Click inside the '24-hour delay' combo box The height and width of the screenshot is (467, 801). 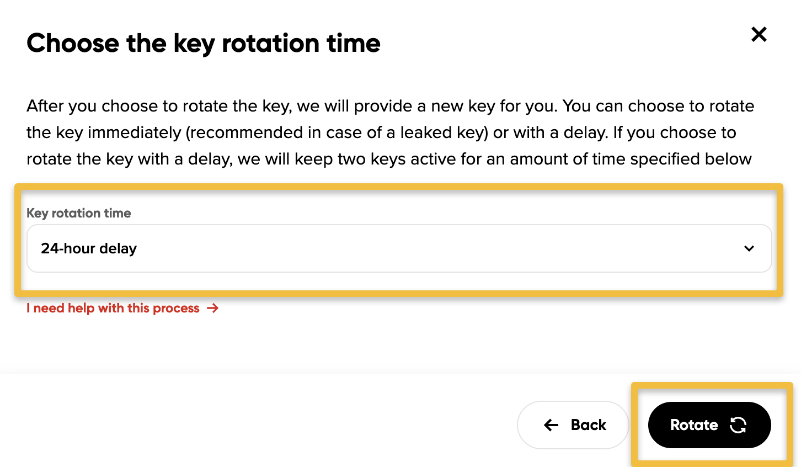click(398, 248)
